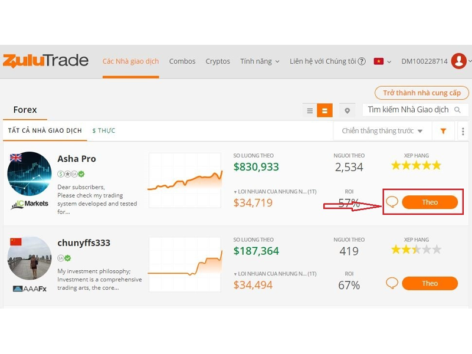Open the filter funnel icon
This screenshot has width=472, height=354.
(x=443, y=131)
